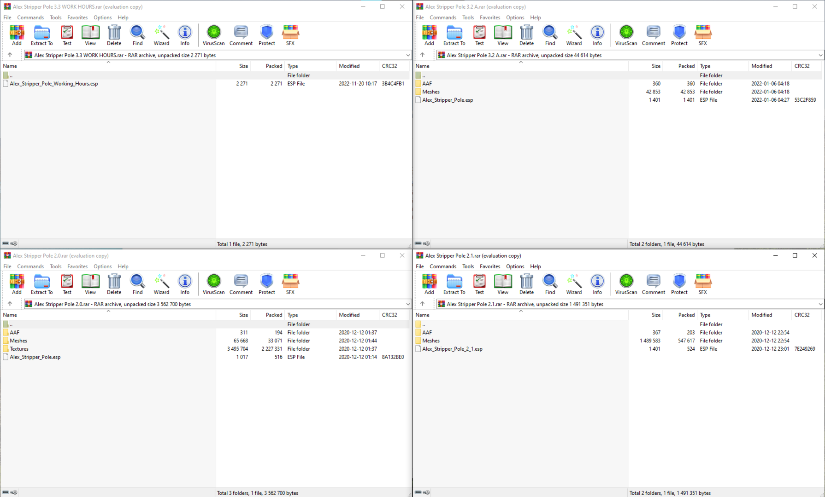Open Favorites menu in Pole 2.1 window
This screenshot has width=825, height=497.
[489, 266]
